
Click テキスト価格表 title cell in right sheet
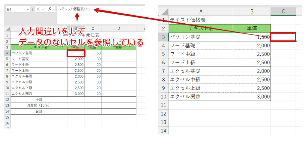point(201,20)
